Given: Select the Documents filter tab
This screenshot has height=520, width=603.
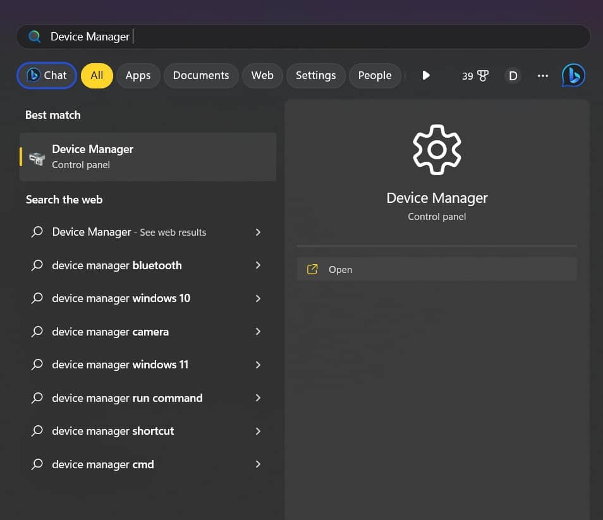Looking at the screenshot, I should tap(200, 75).
